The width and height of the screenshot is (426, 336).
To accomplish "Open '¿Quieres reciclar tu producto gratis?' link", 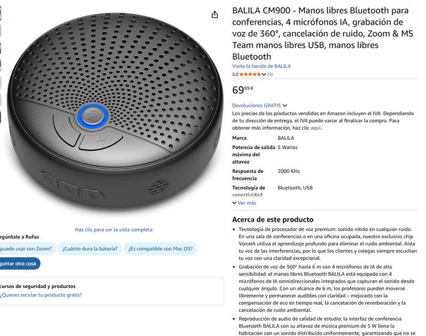I will point(41,295).
